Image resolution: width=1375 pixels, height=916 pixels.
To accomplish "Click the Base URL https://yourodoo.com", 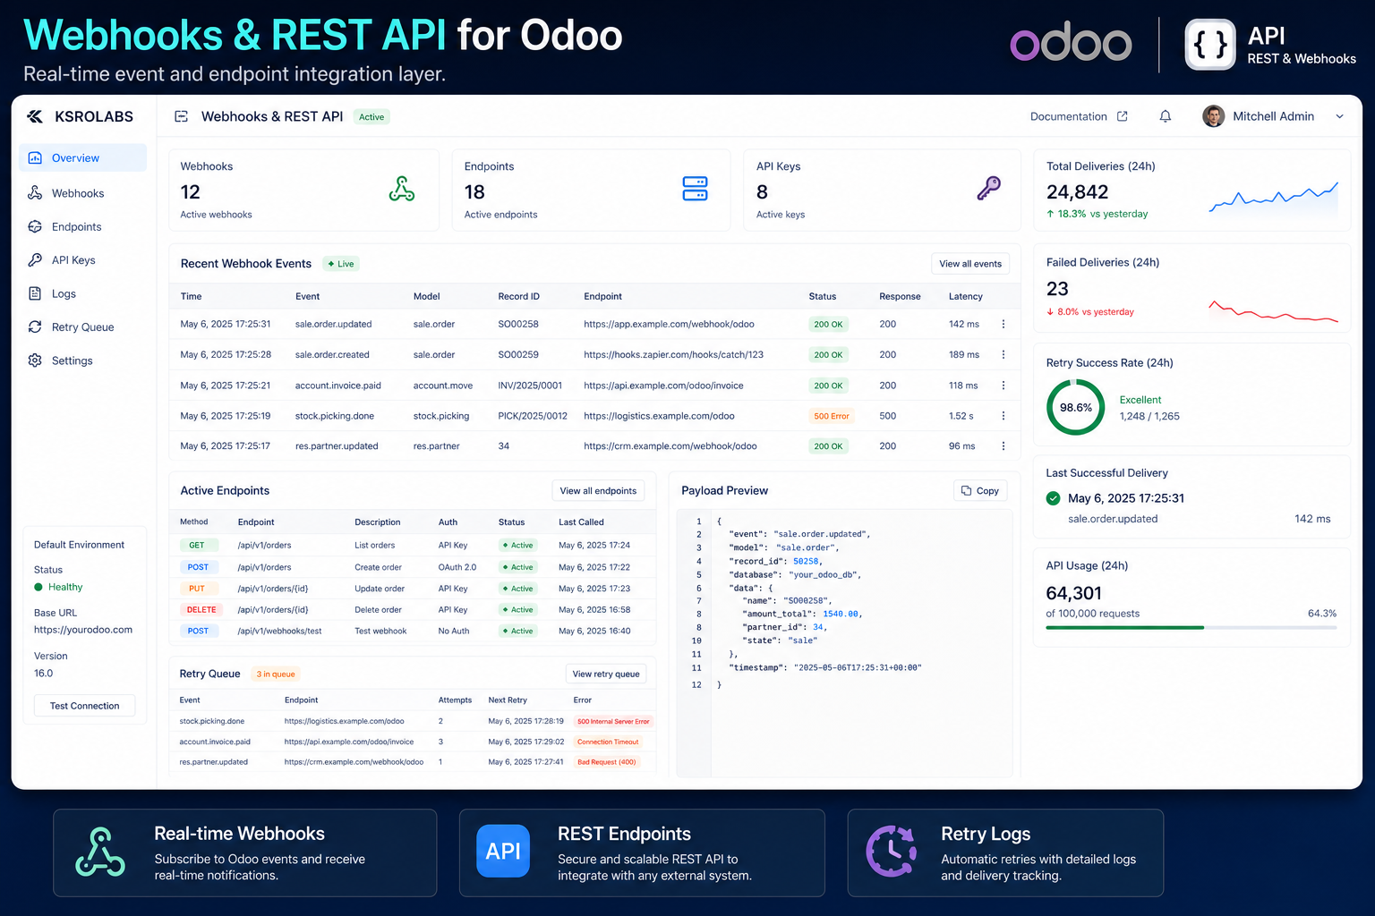I will click(83, 630).
